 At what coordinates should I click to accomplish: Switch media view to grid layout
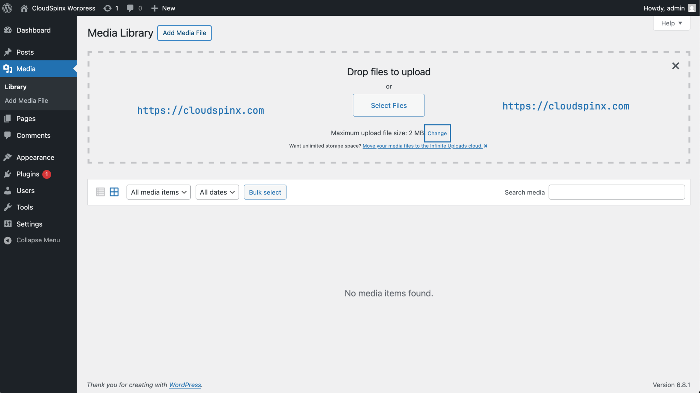pos(114,192)
